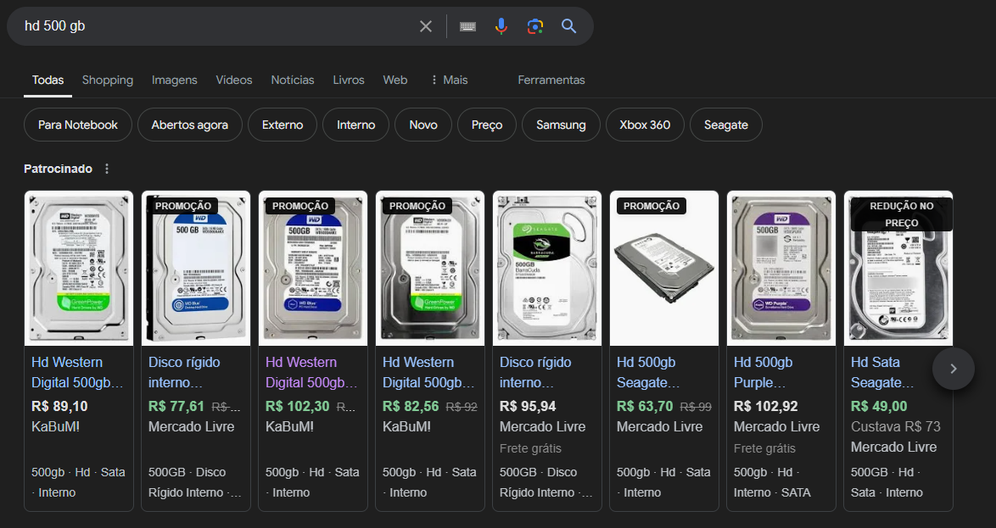Viewport: 996px width, 528px height.
Task: Advance the product carousel with the arrow
Action: click(953, 369)
